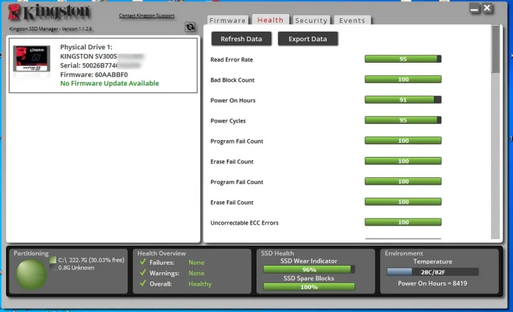The image size is (513, 312).
Task: Minimize the SSD Manager window
Action: [x=475, y=8]
